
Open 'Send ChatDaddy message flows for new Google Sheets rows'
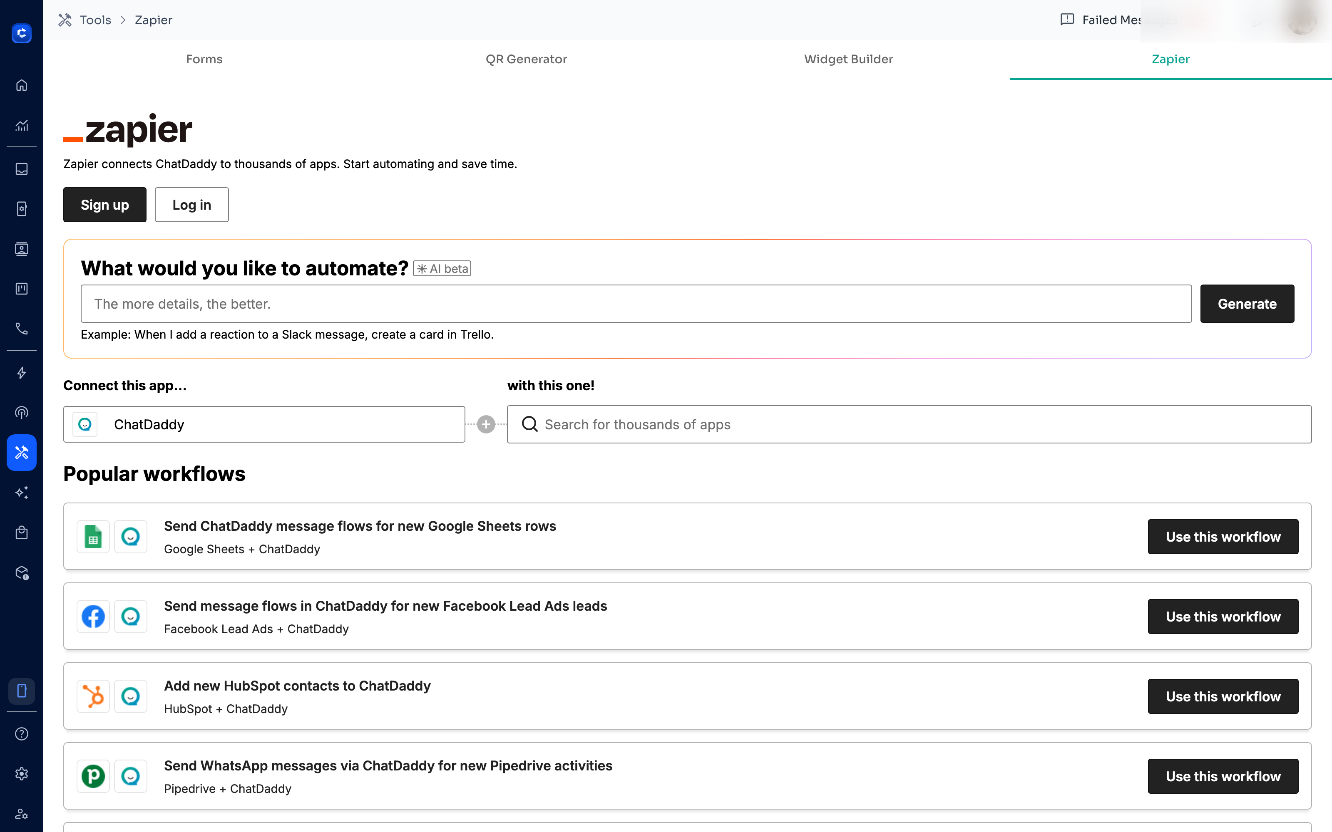click(360, 526)
